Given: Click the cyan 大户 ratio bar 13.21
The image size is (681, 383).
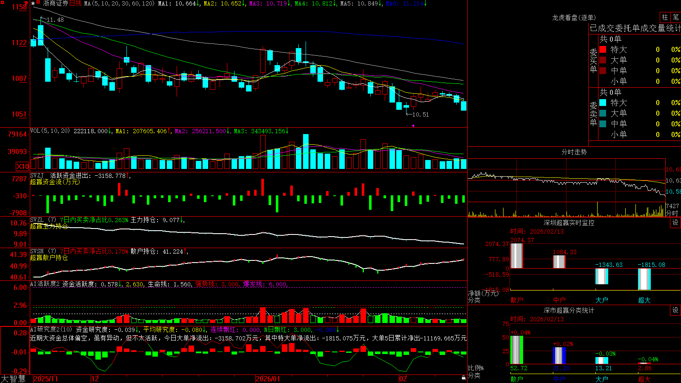Looking at the screenshot, I should (601, 360).
